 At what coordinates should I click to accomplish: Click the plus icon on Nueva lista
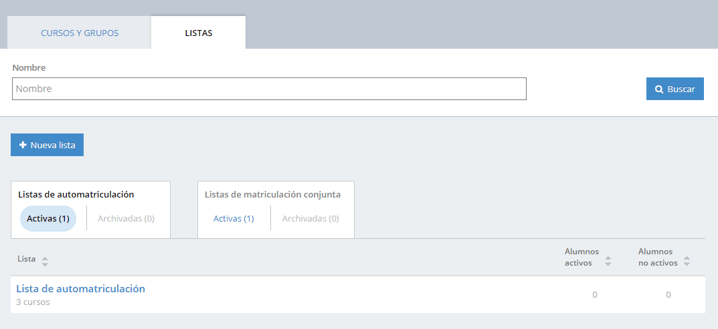[23, 145]
